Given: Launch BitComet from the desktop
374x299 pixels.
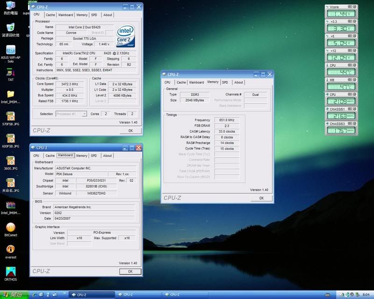Looking at the screenshot, I should coord(10,229).
